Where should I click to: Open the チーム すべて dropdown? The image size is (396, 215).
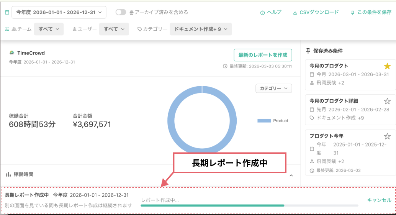click(49, 29)
